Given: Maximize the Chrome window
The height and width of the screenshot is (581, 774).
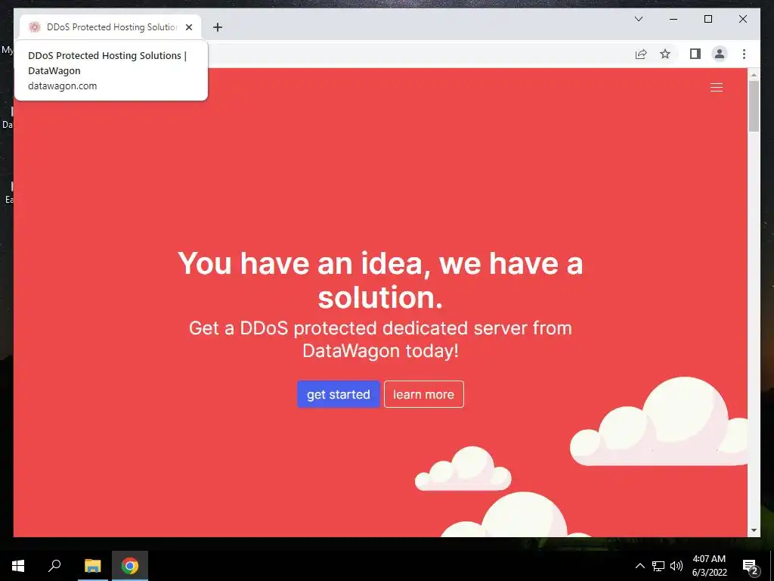Looking at the screenshot, I should (707, 19).
